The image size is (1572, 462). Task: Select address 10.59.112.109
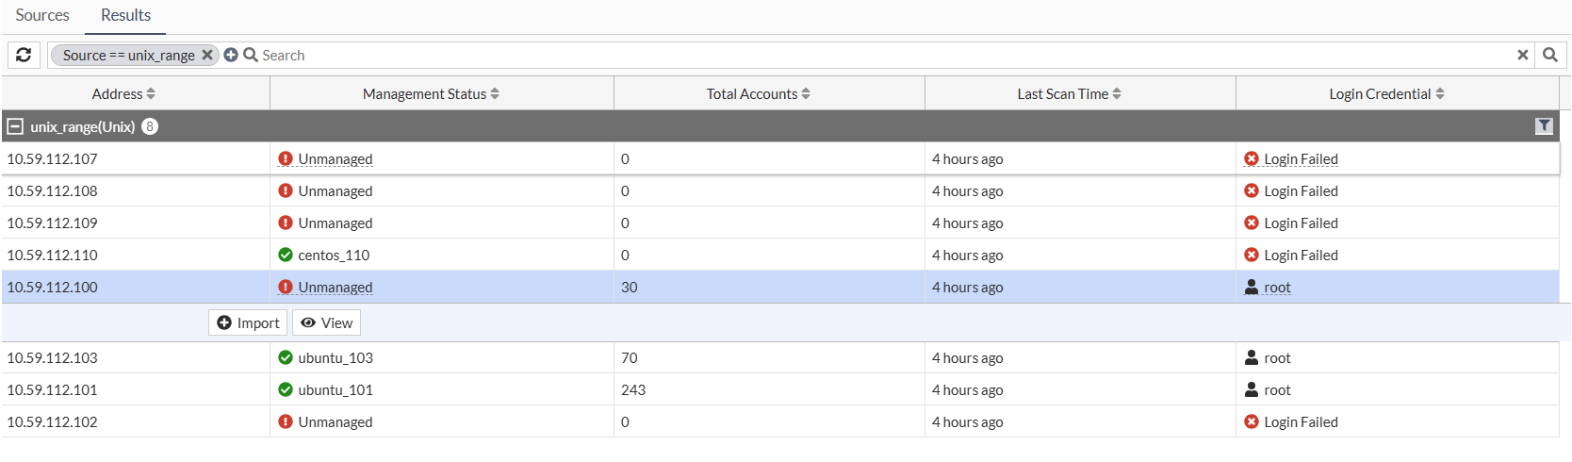(x=52, y=223)
